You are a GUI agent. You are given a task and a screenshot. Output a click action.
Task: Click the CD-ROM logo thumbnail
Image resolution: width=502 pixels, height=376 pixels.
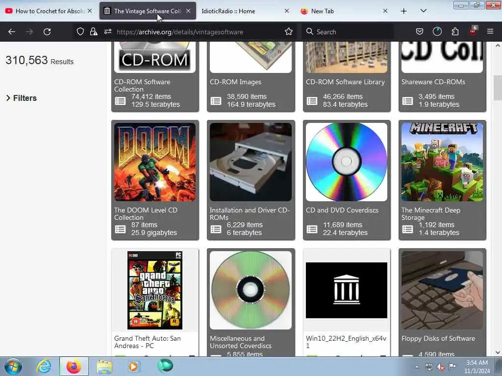(x=155, y=57)
